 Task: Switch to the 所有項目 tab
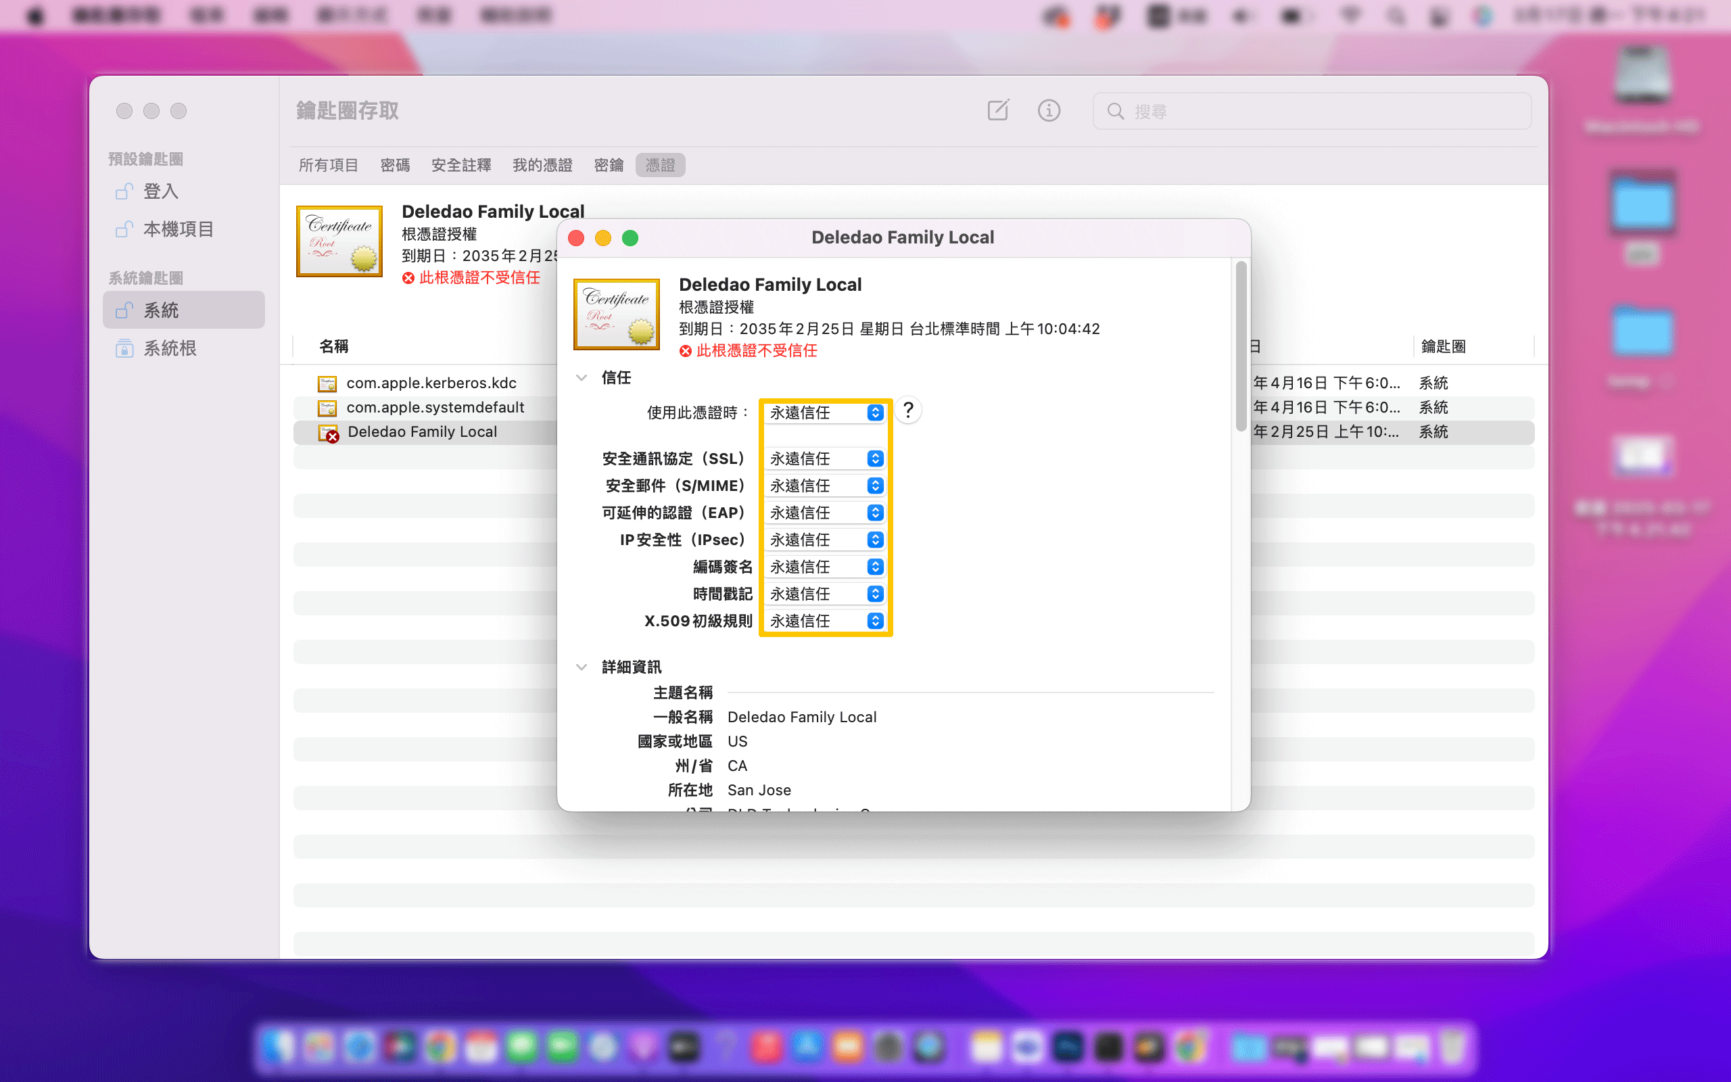[x=329, y=165]
